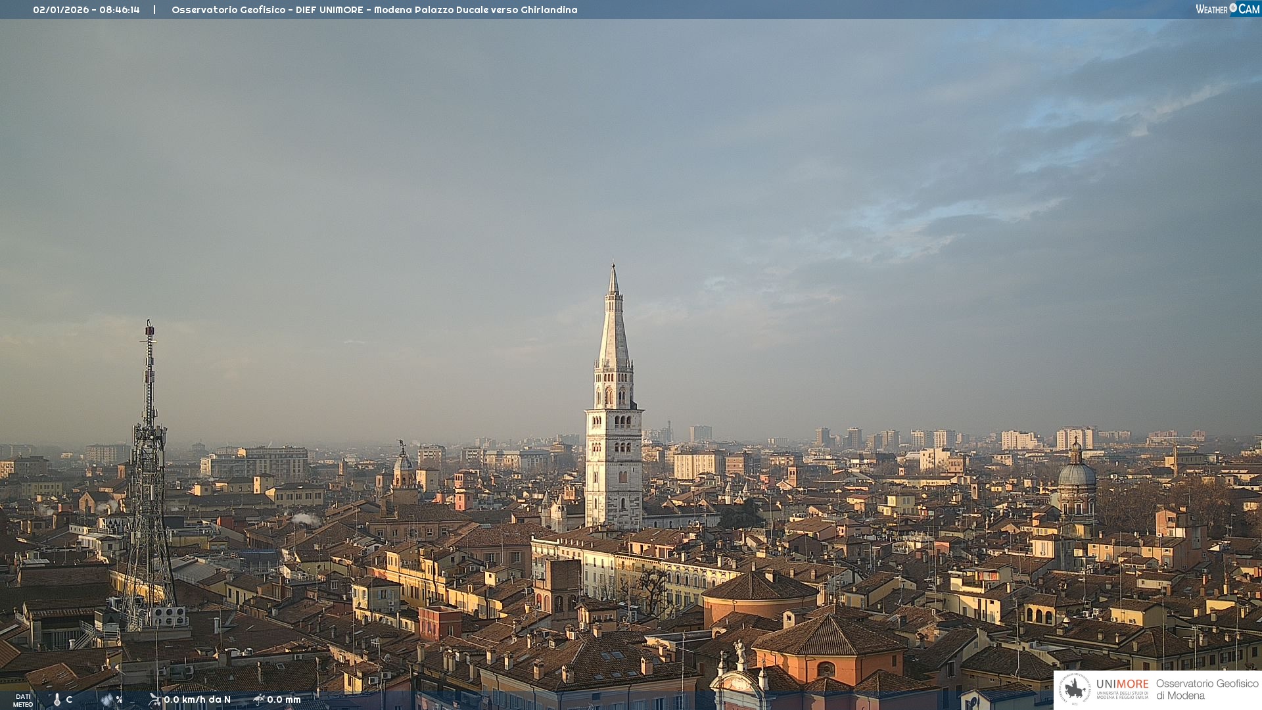Click the date and time stamp

point(86,10)
